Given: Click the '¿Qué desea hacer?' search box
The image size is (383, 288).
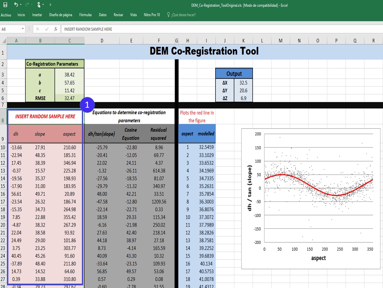Looking at the screenshot, I should click(x=183, y=15).
